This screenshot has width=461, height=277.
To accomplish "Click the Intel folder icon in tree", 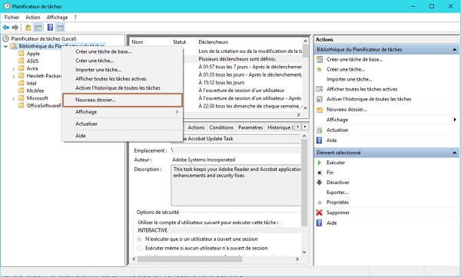I will (21, 83).
